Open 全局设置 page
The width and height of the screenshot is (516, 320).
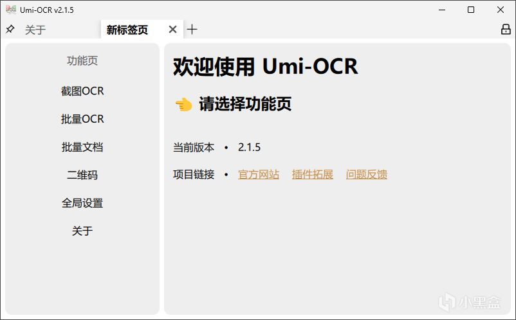point(82,202)
